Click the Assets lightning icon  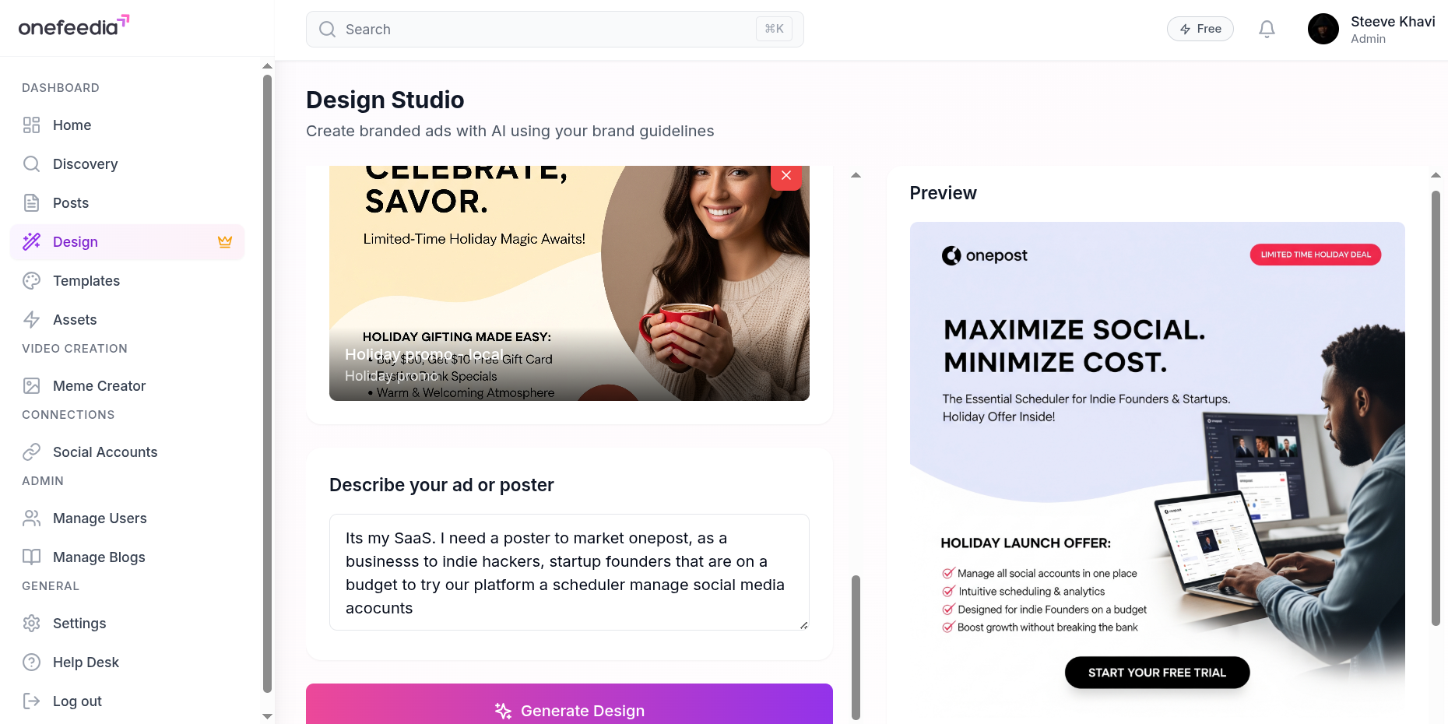(31, 320)
